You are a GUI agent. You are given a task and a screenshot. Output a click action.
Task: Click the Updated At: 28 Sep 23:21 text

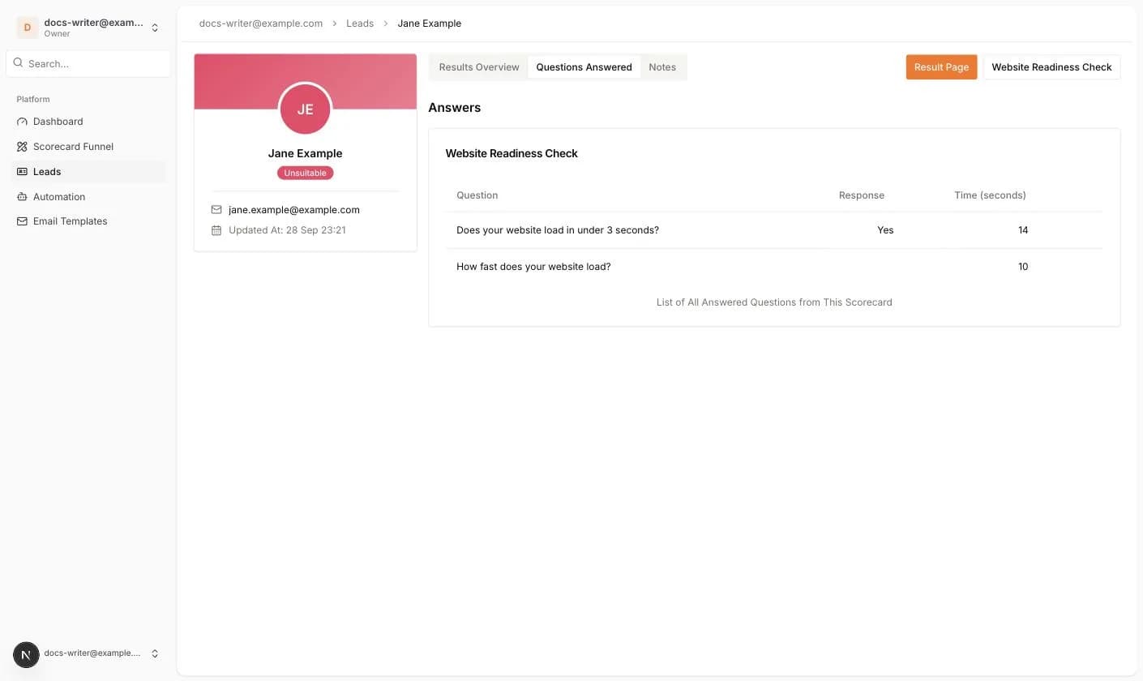pos(287,230)
